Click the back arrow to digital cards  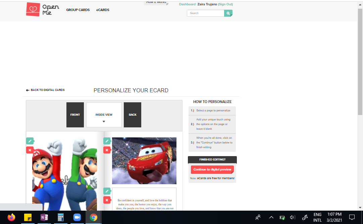tap(28, 90)
